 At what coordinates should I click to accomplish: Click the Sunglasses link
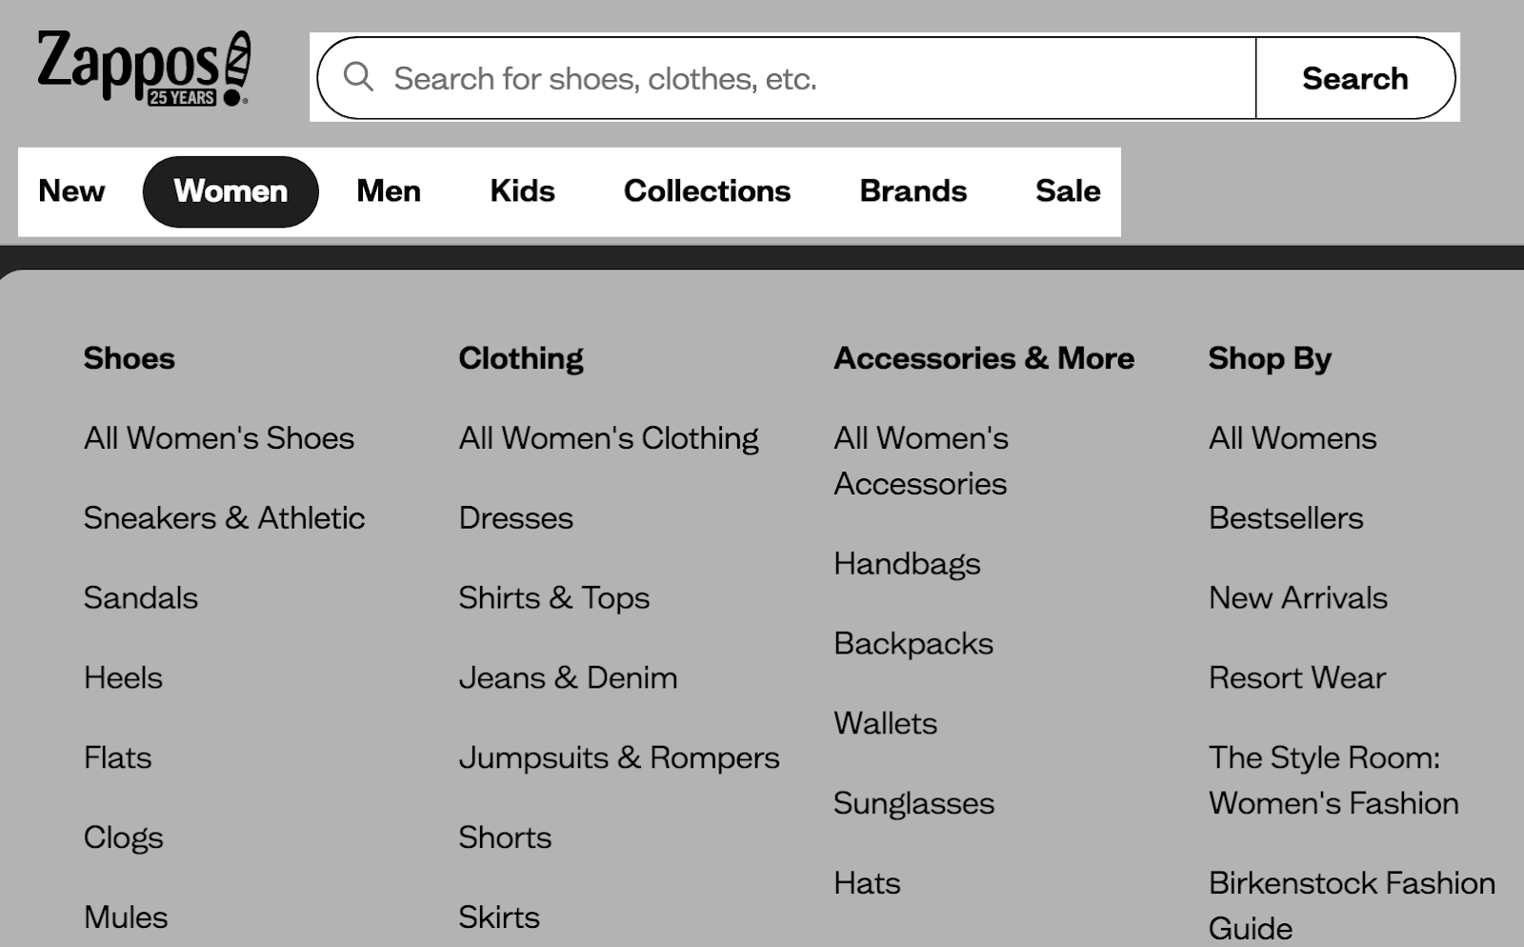(x=913, y=803)
